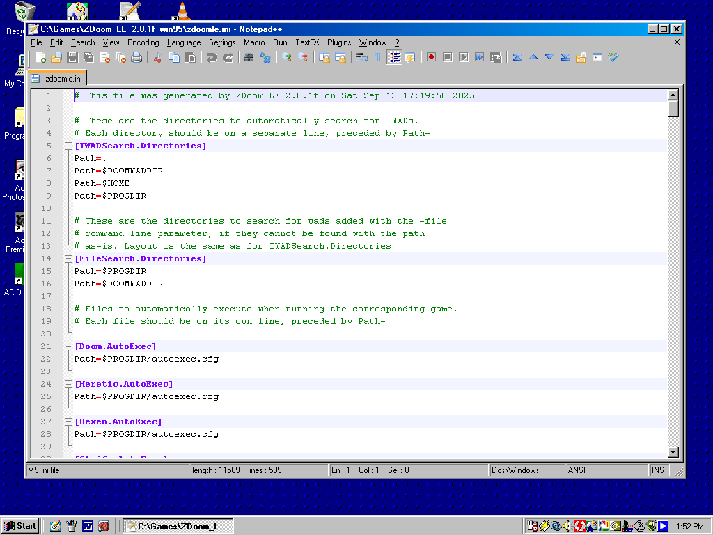This screenshot has height=535, width=713.
Task: Toggle show all characters pilcrow button
Action: [x=378, y=57]
